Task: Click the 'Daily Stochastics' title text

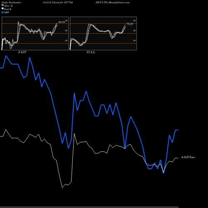Action: (11, 2)
